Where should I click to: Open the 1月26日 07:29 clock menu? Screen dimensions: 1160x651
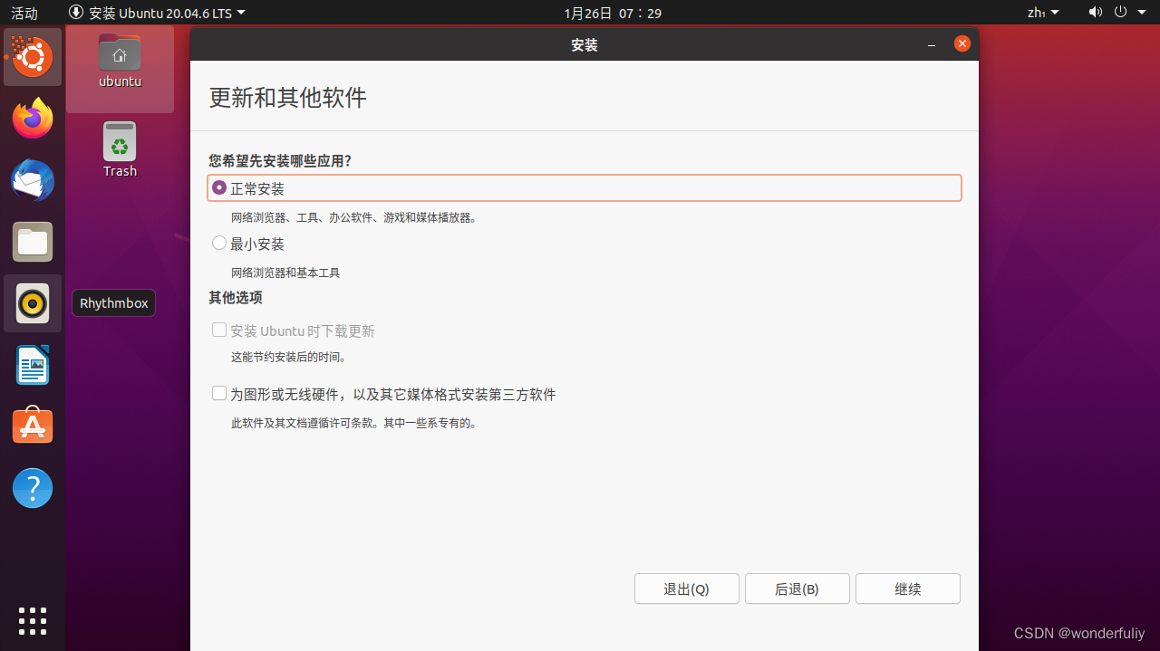pos(613,13)
